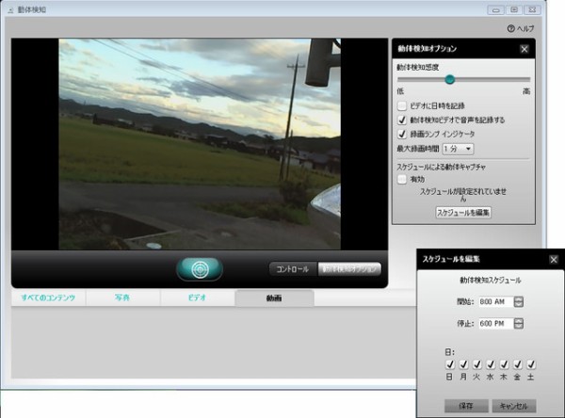565x418 pixels.
Task: Click the 開始 time field showing 8:00 AM
Action: point(496,301)
